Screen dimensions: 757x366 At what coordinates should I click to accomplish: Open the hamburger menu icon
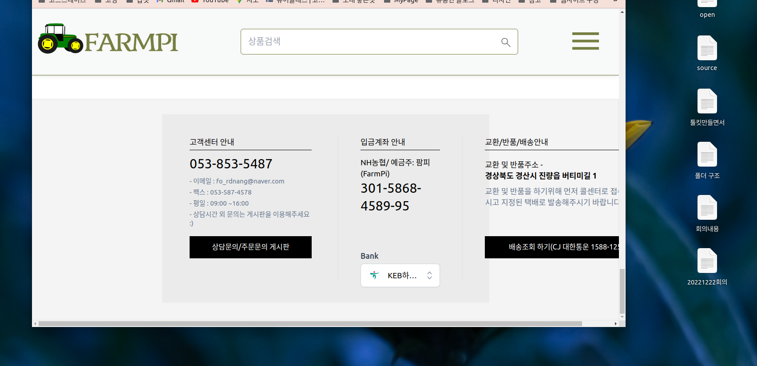pyautogui.click(x=585, y=41)
